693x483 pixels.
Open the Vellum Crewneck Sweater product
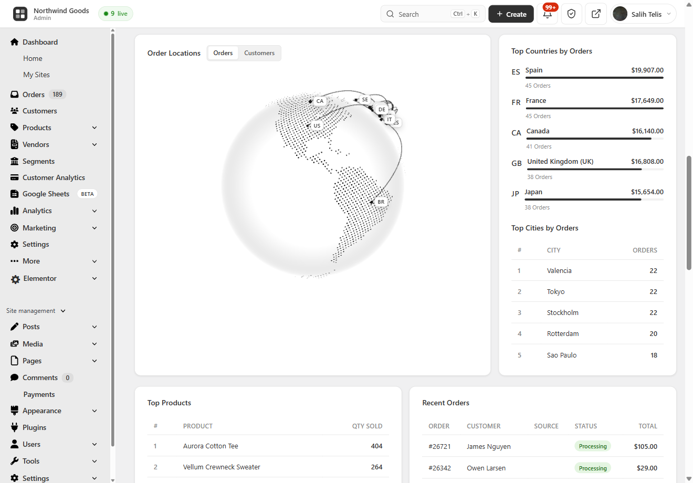click(x=222, y=467)
